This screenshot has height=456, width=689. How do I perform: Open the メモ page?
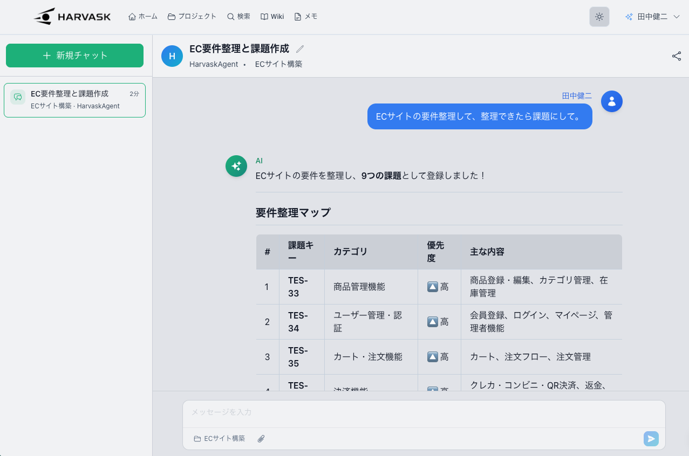(x=305, y=17)
